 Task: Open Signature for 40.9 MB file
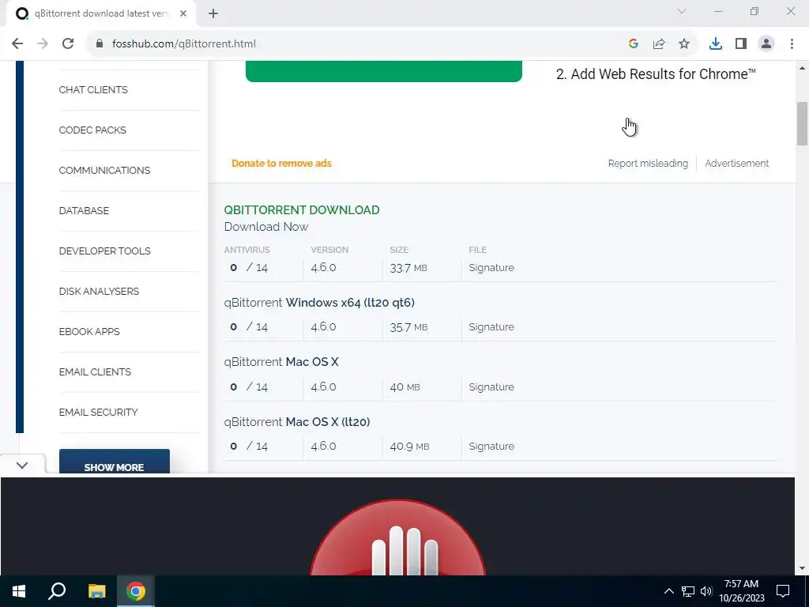491,447
